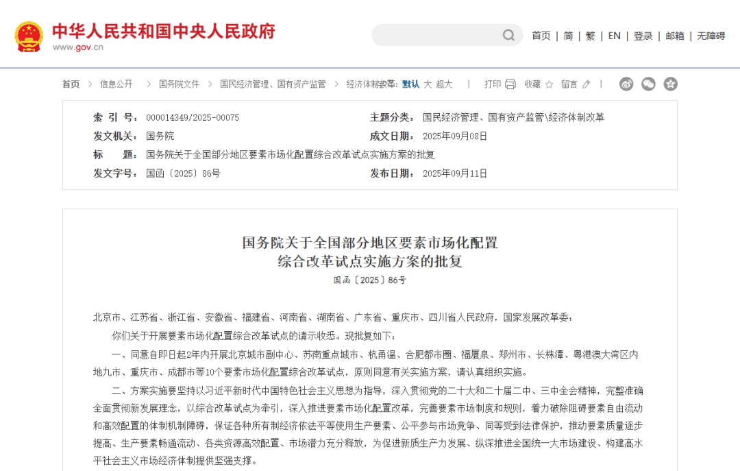The image size is (740, 471).
Task: Click issuing authority value 国务院
Action: click(x=160, y=136)
